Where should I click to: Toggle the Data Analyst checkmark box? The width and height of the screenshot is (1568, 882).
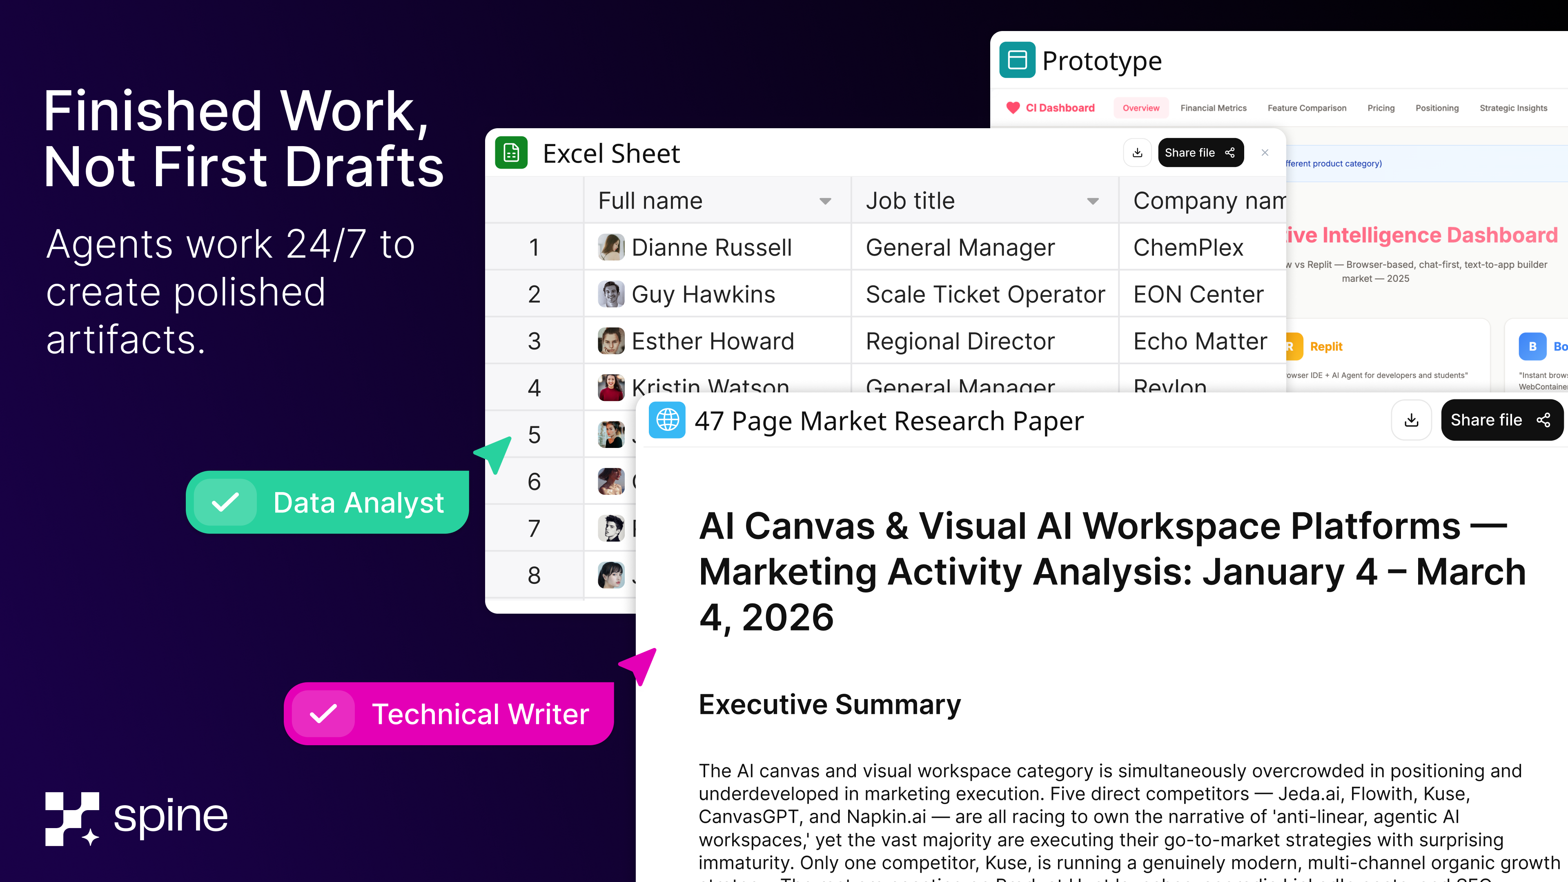coord(225,503)
